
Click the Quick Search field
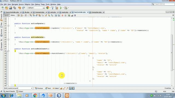163,4
